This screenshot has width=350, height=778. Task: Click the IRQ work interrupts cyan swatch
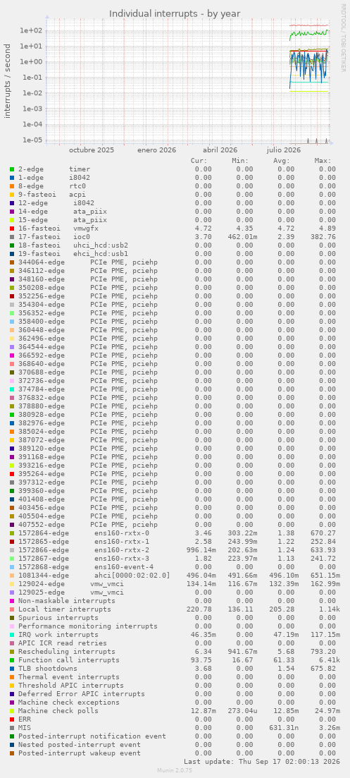(12, 635)
